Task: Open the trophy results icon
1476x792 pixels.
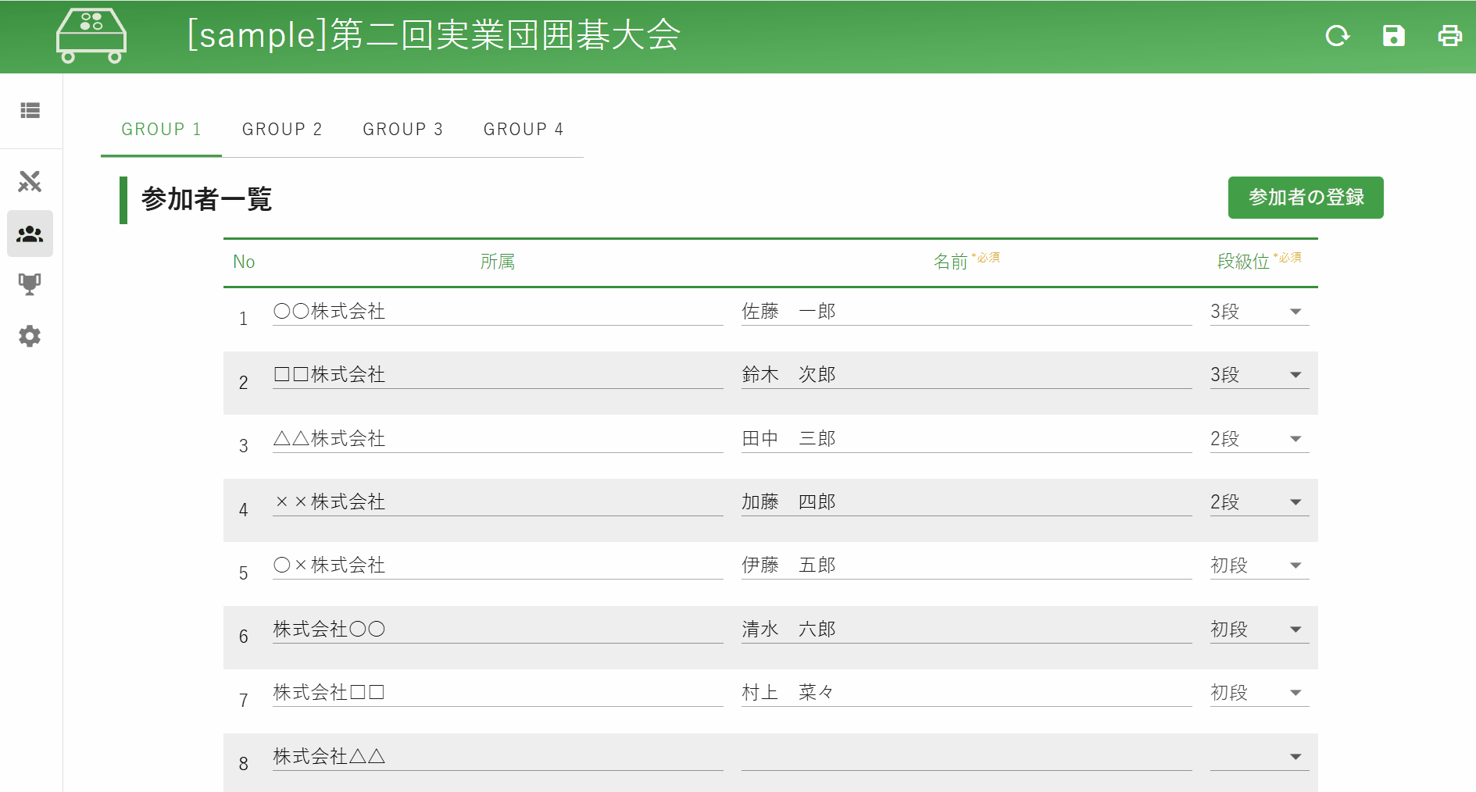Action: tap(30, 284)
